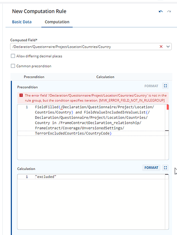Click the red error icon in message
This screenshot has width=177, height=235.
(21, 95)
